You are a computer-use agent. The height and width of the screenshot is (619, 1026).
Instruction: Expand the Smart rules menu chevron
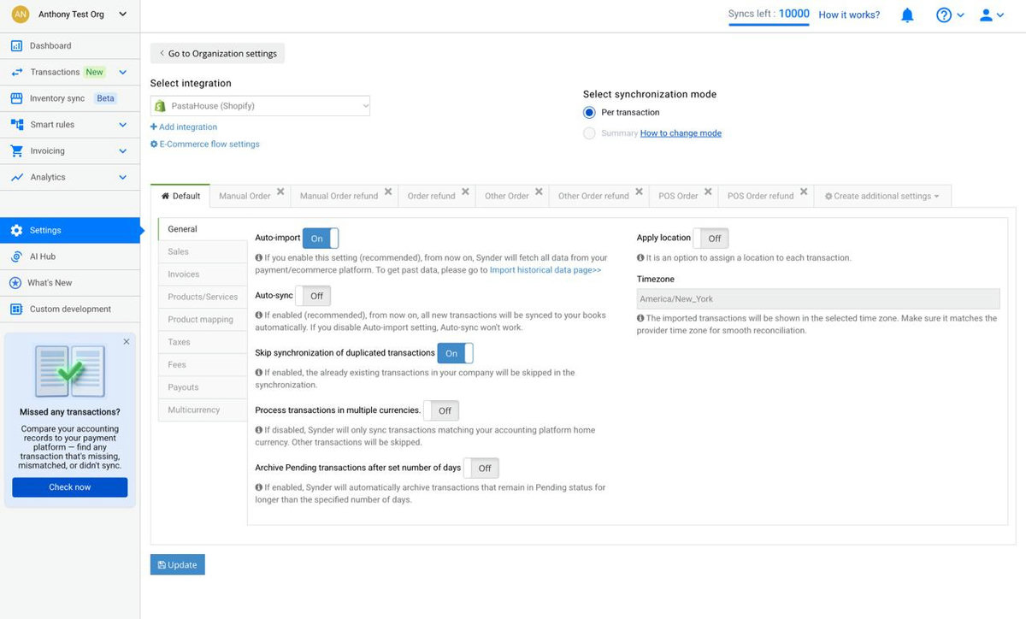click(122, 125)
